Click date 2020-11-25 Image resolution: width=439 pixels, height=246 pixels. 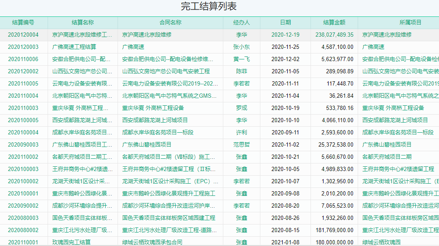[x=285, y=47]
